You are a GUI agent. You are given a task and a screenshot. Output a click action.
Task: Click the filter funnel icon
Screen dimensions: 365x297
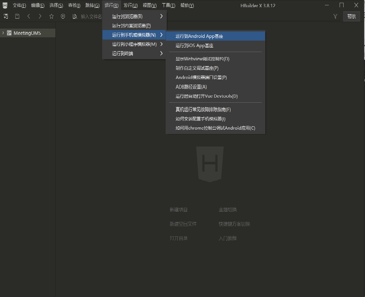coord(335,16)
